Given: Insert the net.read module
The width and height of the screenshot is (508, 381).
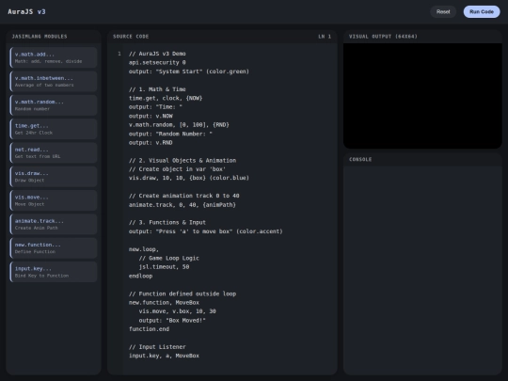Looking at the screenshot, I should 54,152.
